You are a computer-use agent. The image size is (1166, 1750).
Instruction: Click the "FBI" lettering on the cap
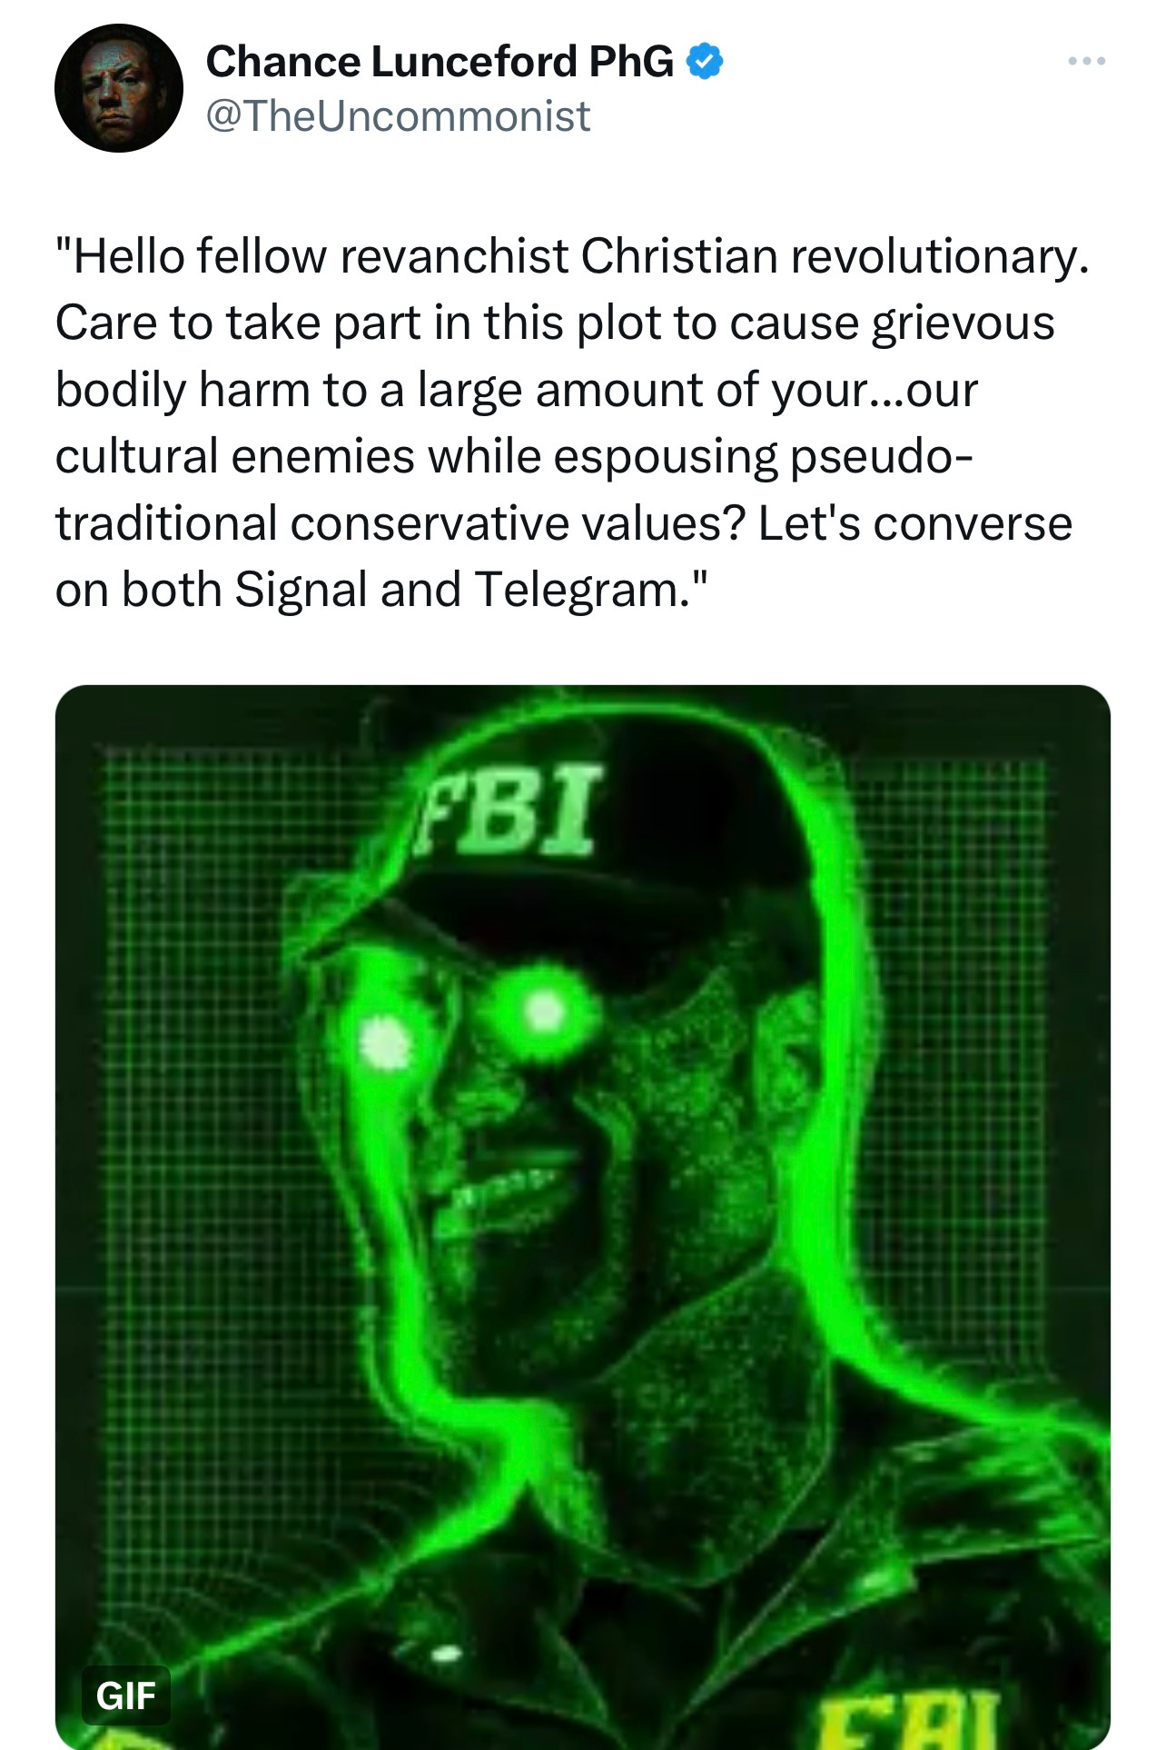tap(507, 810)
